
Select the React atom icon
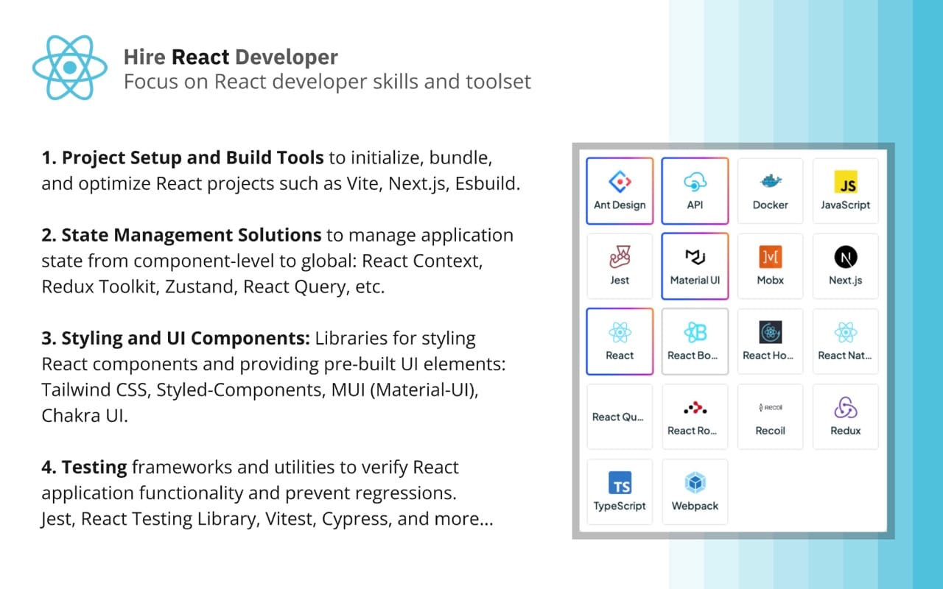(620, 332)
